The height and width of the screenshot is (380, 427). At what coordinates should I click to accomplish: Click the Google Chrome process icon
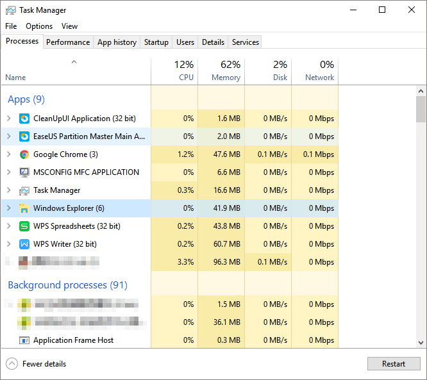(24, 154)
